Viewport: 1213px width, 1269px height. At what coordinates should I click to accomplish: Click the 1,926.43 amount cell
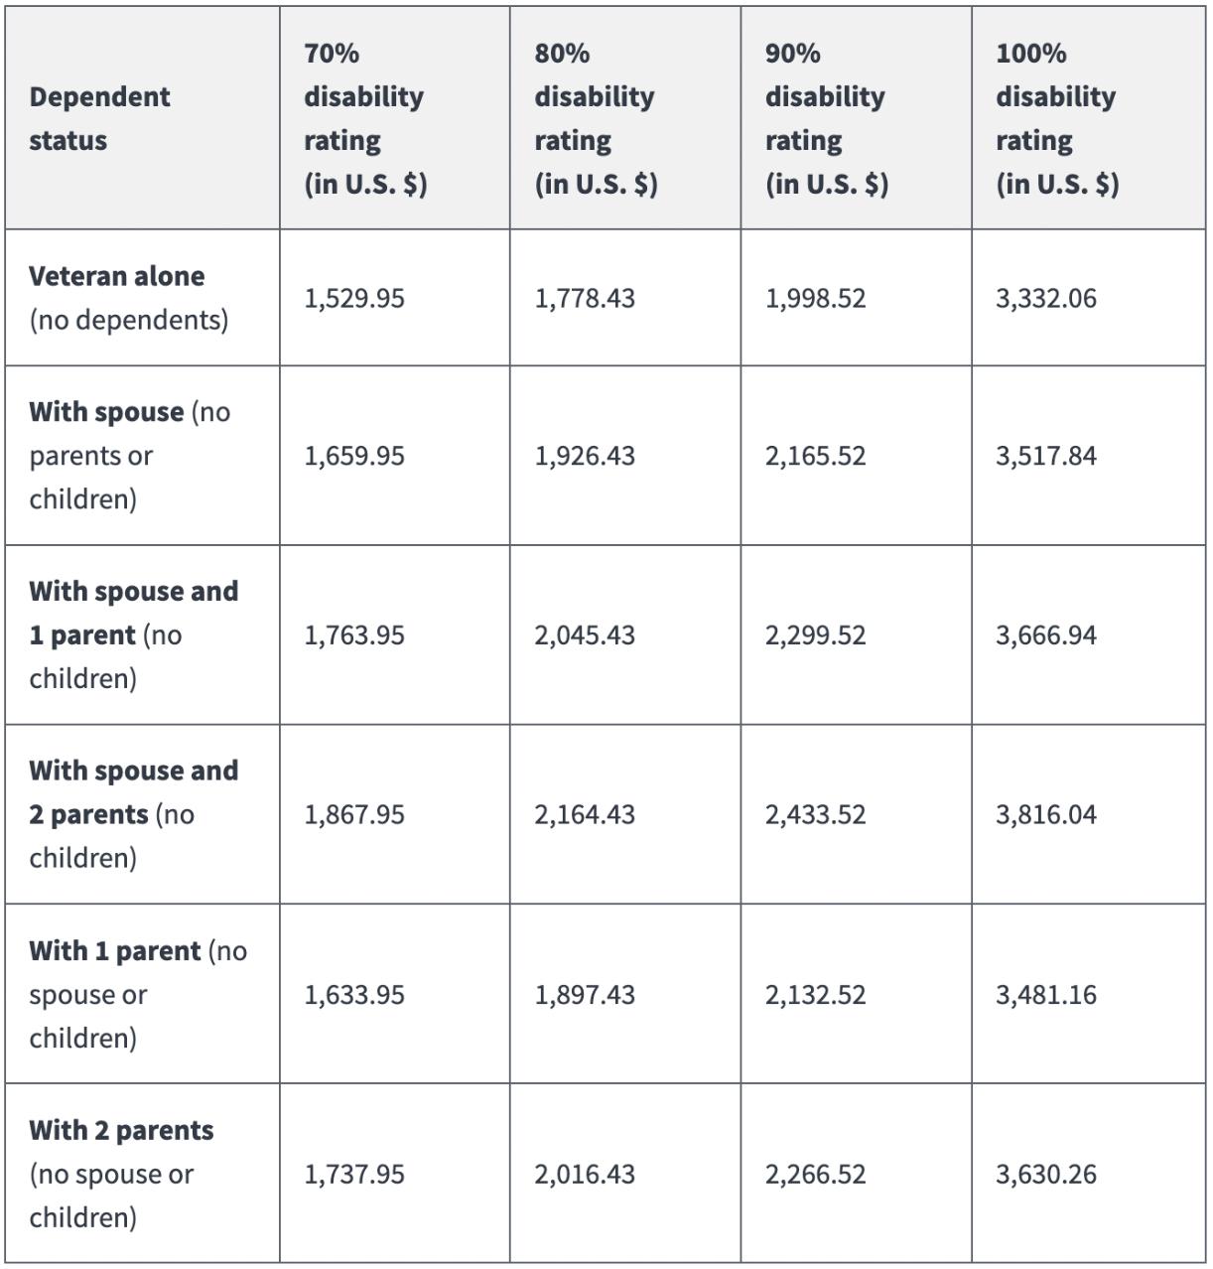coord(585,456)
